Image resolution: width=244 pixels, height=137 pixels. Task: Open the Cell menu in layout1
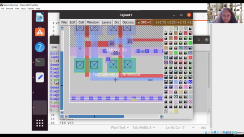(x=81, y=22)
